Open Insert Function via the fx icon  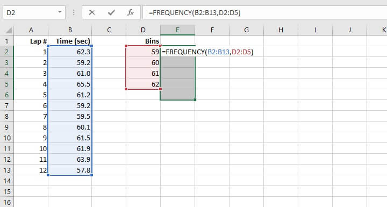[130, 12]
